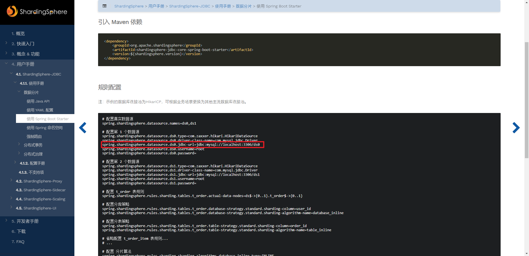Open the 下载 page
This screenshot has height=256, width=529.
(19, 231)
